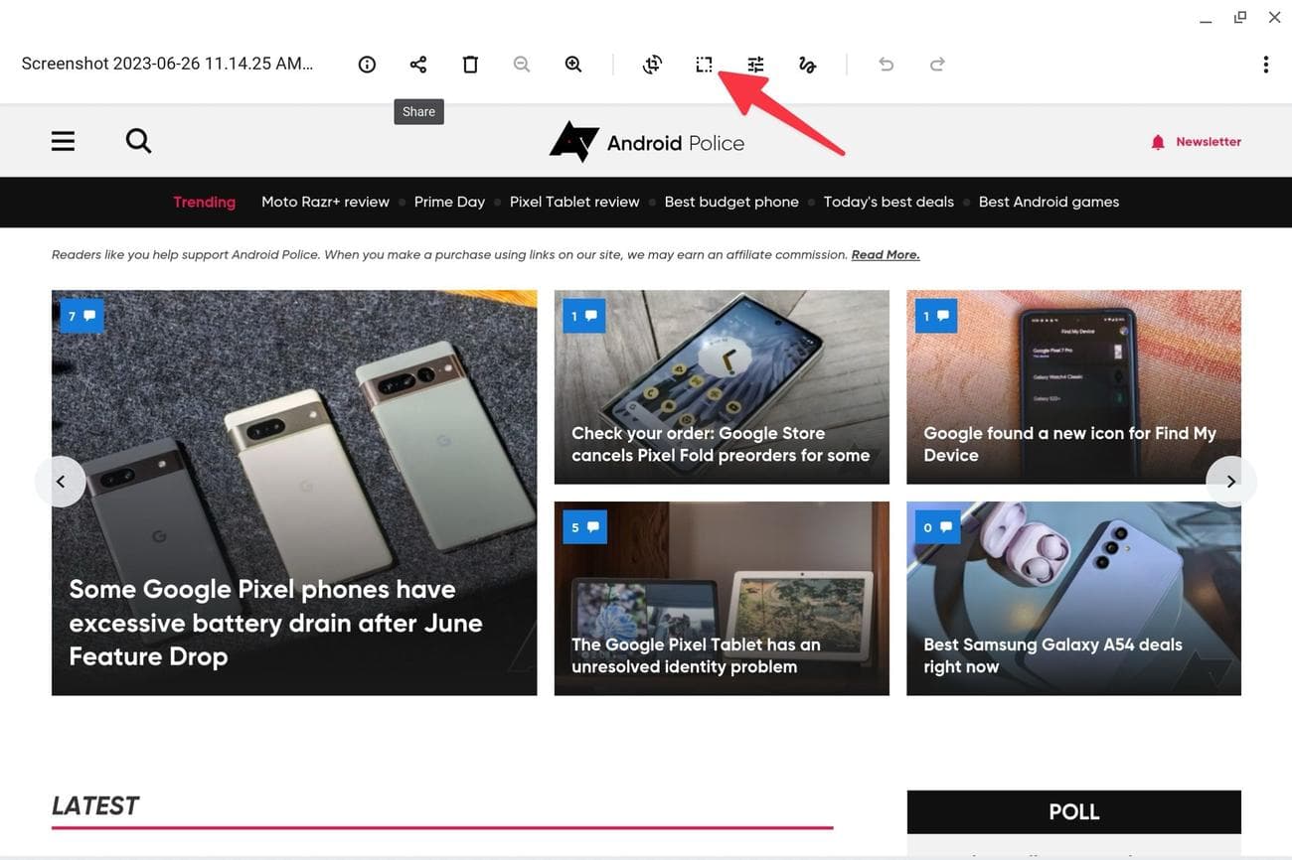Click the website search magnifier icon

138,141
